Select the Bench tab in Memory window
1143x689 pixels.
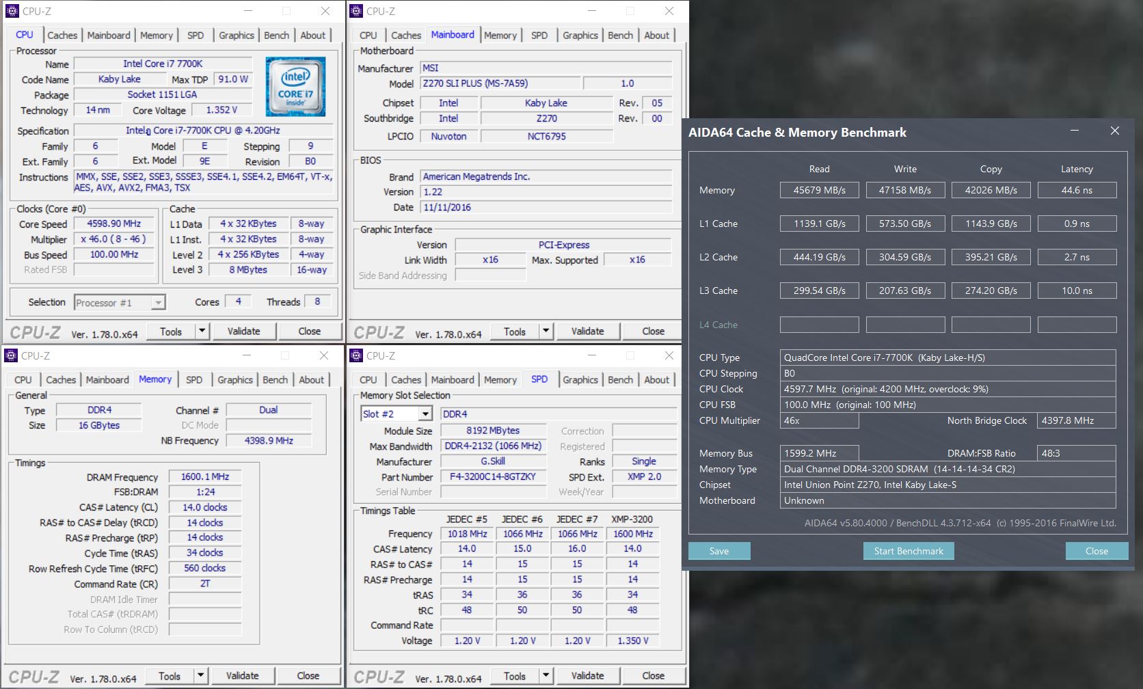click(x=275, y=380)
